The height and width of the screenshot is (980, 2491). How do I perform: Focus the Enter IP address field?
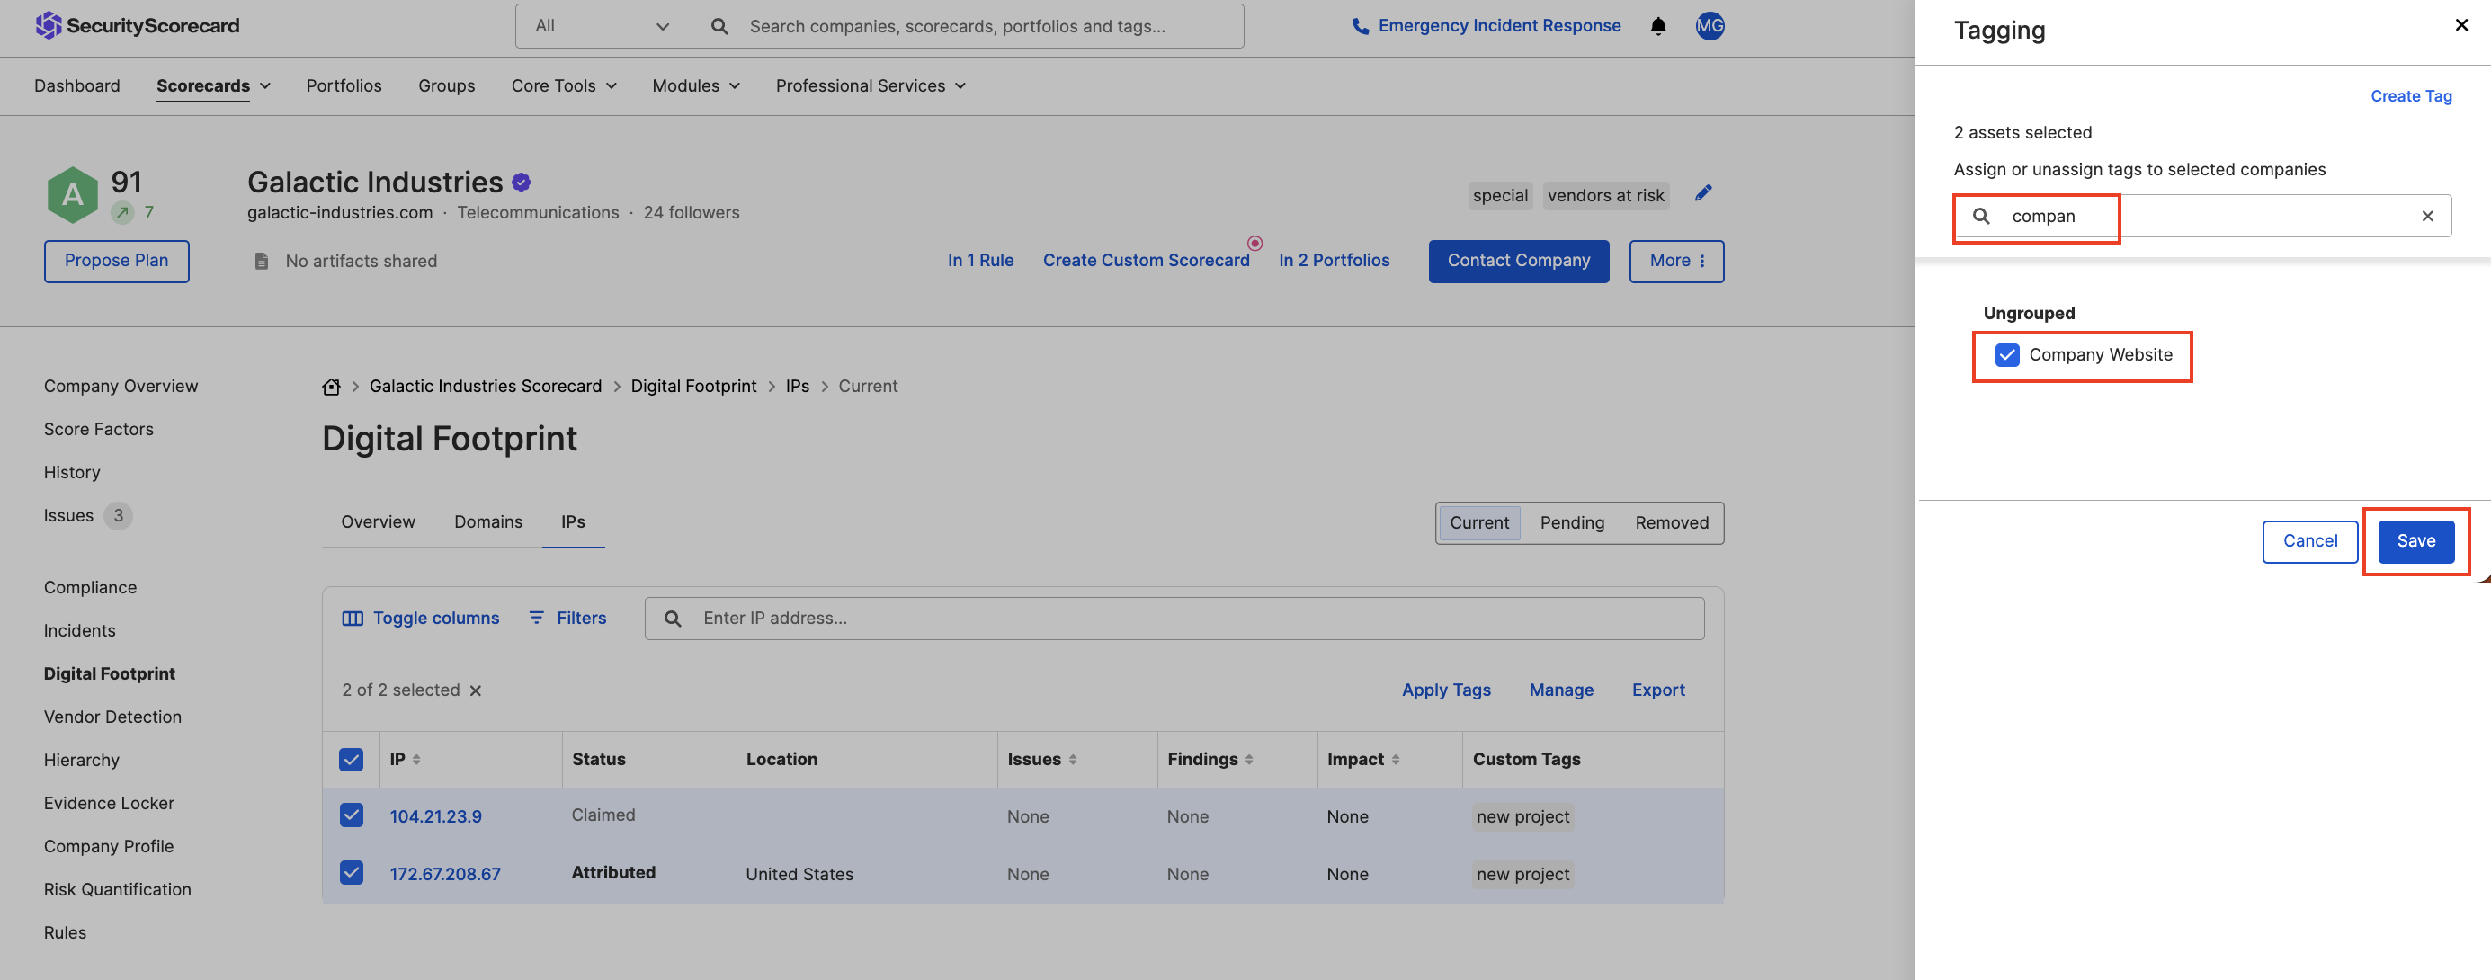tap(1174, 619)
